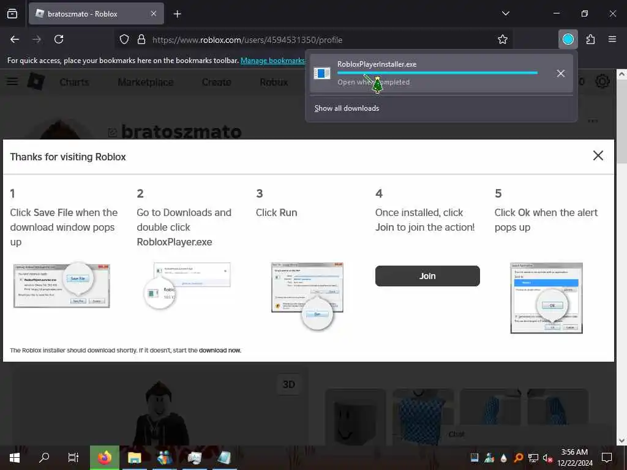The width and height of the screenshot is (627, 470).
Task: Open Firefox application menu
Action: click(x=612, y=39)
